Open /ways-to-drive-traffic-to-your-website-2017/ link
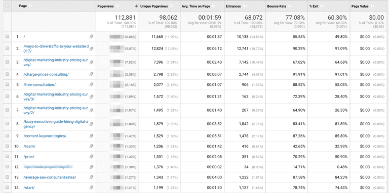Image resolution: width=389 pixels, height=193 pixels. coord(56,49)
